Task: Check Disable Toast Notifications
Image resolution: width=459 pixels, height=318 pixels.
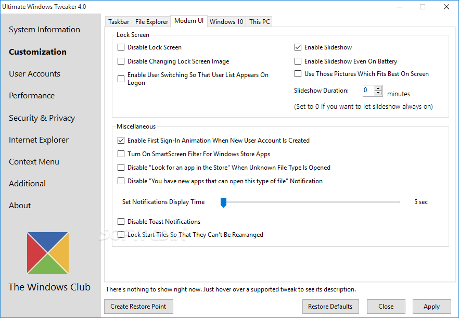Action: click(121, 221)
